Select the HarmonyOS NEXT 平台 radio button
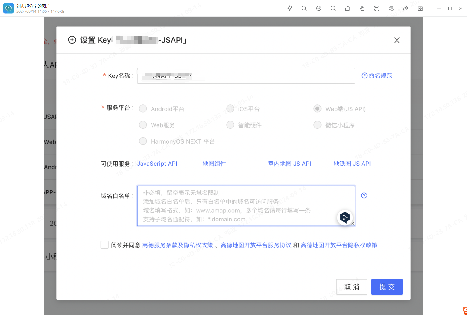The image size is (467, 315). 143,141
